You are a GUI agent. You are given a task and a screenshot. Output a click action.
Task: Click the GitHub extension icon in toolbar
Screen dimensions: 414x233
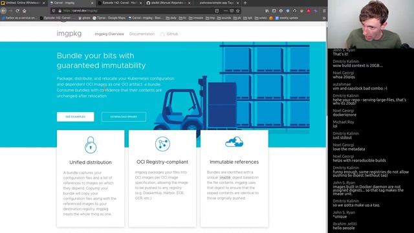point(295,11)
